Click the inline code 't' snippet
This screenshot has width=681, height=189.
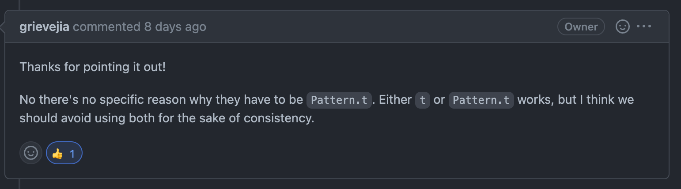pos(423,100)
